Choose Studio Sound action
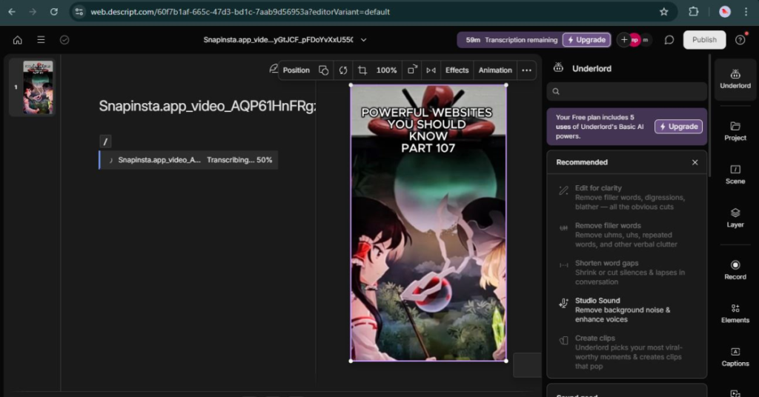 tap(626, 310)
